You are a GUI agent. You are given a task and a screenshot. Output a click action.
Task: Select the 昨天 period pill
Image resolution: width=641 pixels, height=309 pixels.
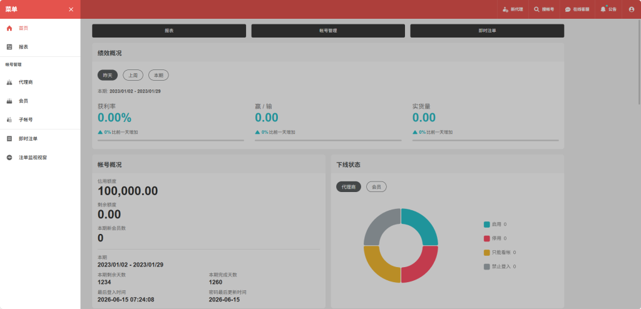tap(108, 75)
